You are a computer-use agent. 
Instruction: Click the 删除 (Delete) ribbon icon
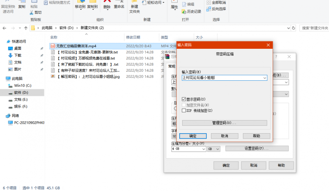click(107, 5)
